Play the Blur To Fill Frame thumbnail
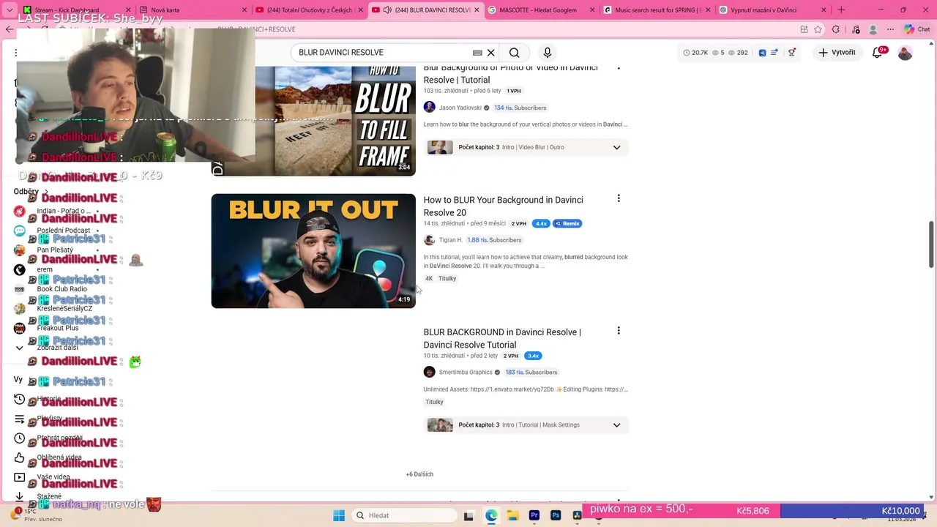Viewport: 937px width, 527px height. pos(313,121)
